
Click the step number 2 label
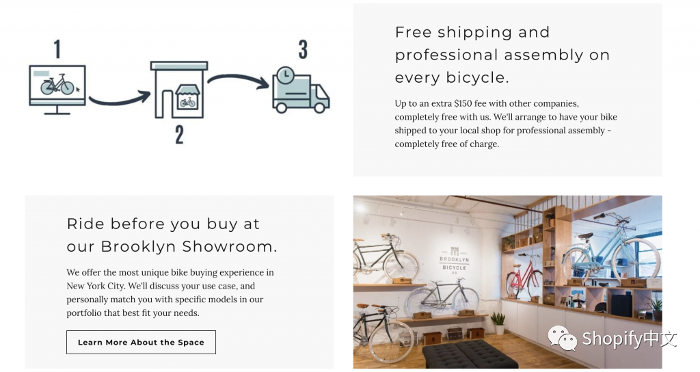[x=179, y=133]
